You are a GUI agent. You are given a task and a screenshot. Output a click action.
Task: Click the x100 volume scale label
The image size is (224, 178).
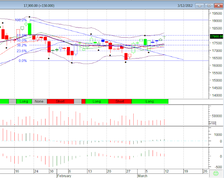tap(212, 123)
